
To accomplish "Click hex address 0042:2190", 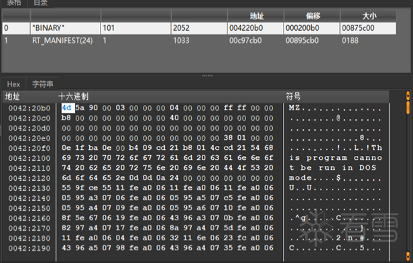I will (29, 248).
